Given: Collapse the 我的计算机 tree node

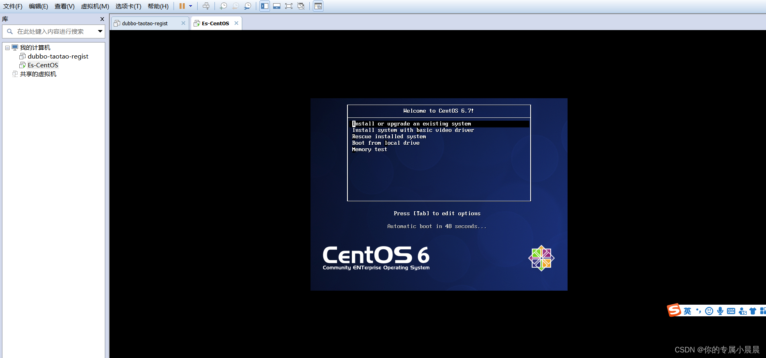Looking at the screenshot, I should pos(7,48).
